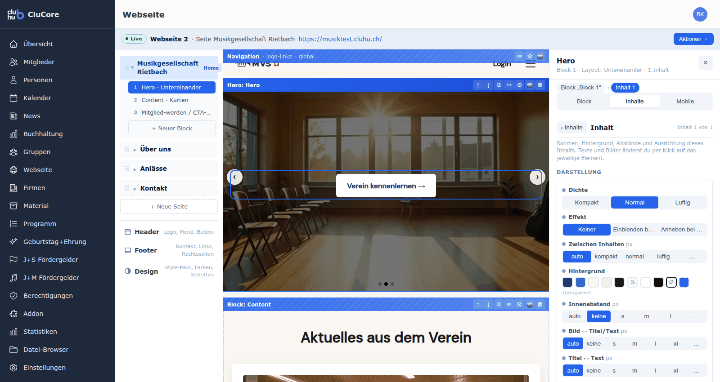The image size is (720, 382).
Task: Expand the Kontakt page
Action: [x=135, y=189]
